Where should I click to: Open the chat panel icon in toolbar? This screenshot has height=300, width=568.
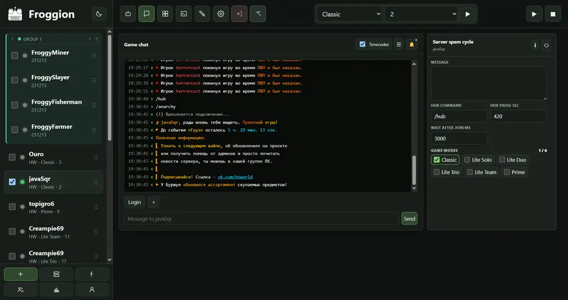146,14
